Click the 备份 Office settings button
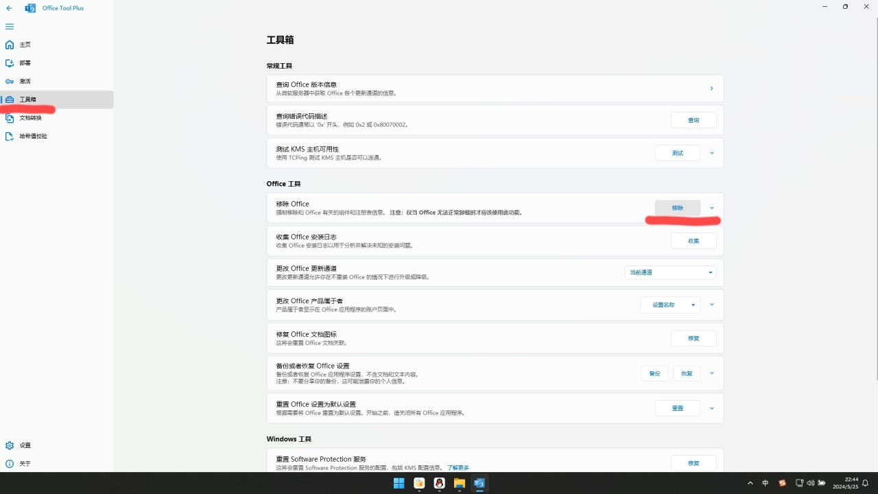Screen dimensions: 878x494 (655, 373)
